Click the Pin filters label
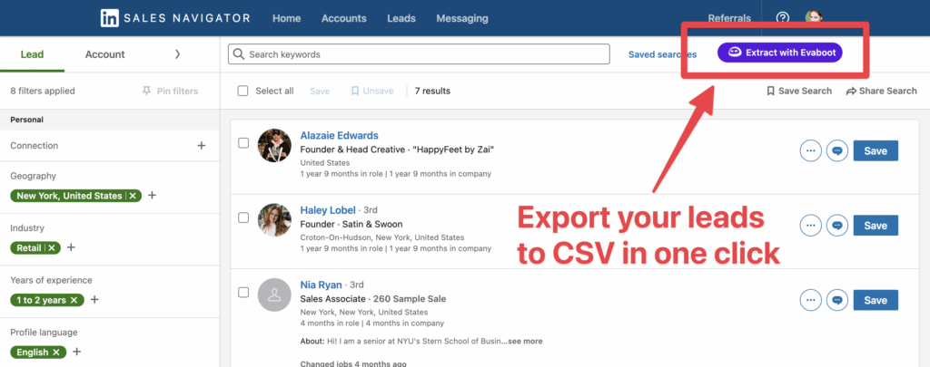Image resolution: width=930 pixels, height=367 pixels. [x=177, y=92]
